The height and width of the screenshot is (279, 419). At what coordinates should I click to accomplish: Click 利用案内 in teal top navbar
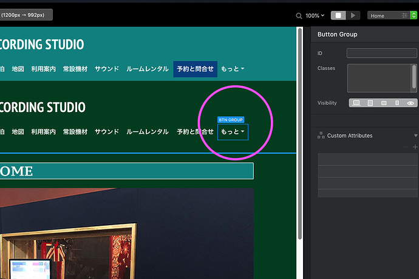[x=44, y=69]
